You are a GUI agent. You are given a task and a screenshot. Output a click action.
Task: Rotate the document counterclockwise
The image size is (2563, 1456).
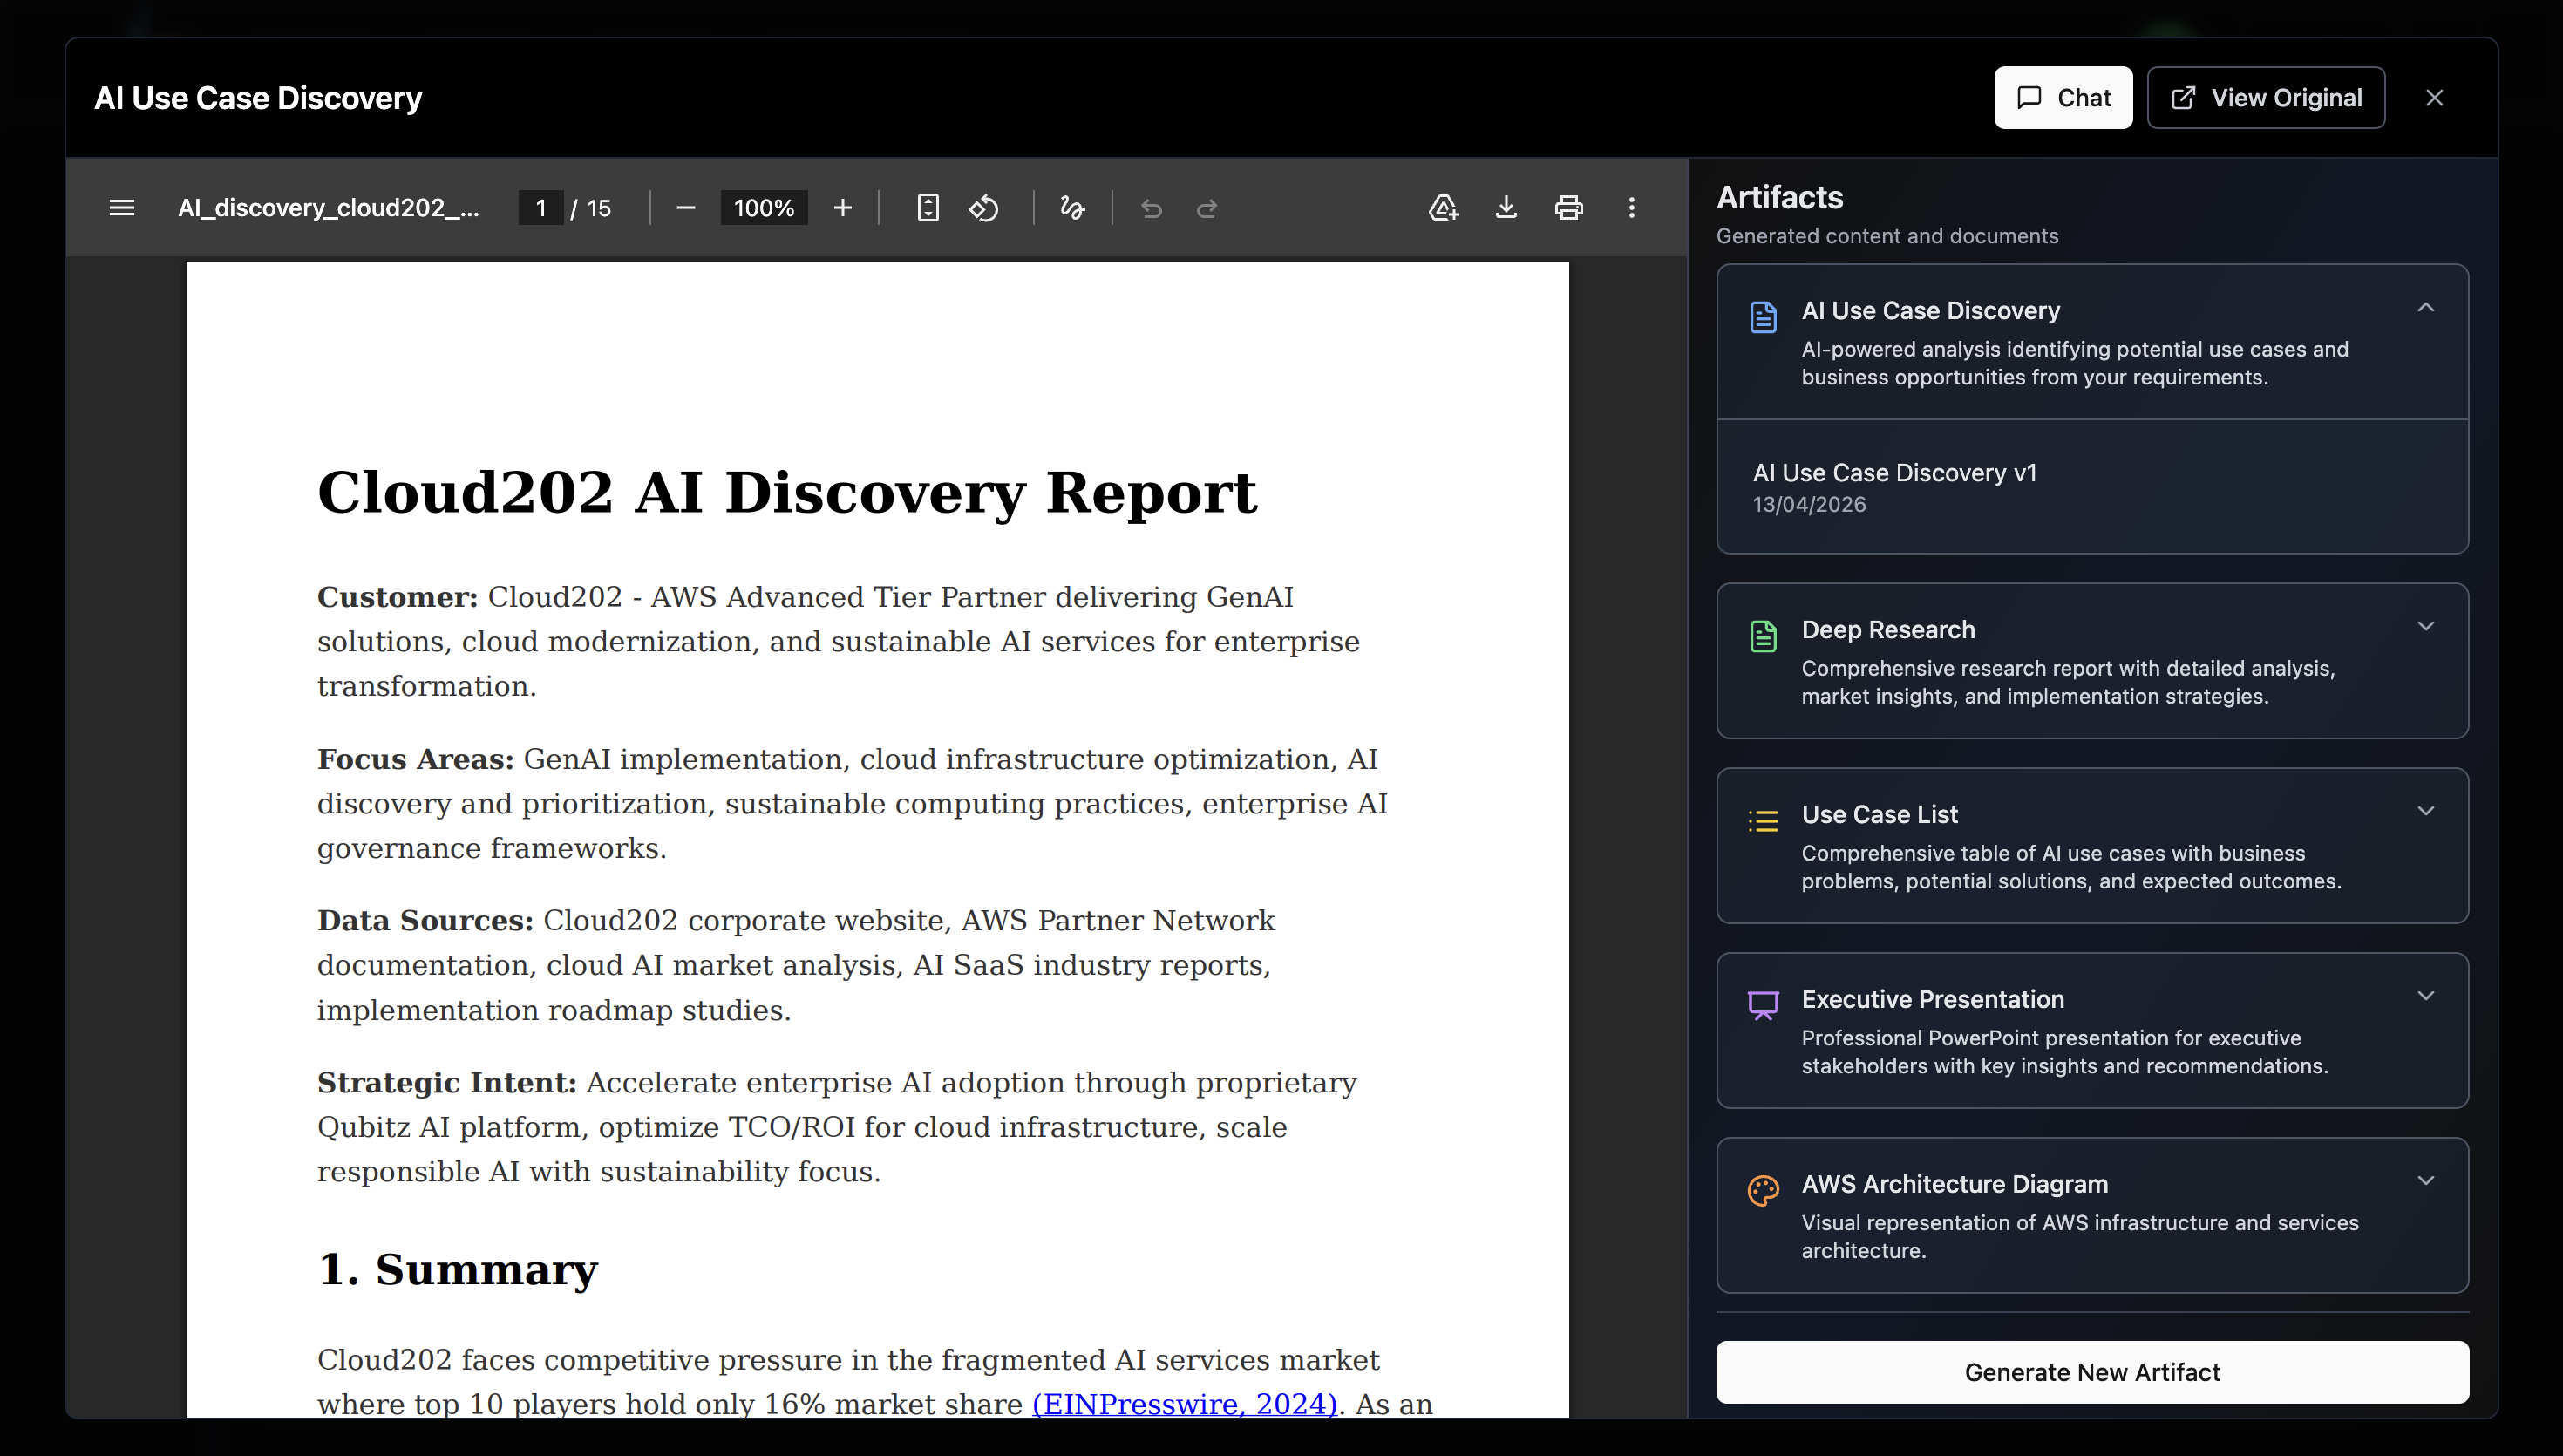click(x=983, y=208)
